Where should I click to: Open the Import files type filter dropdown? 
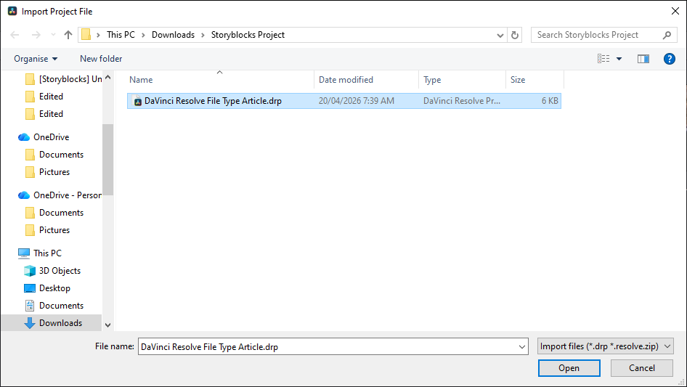tap(606, 346)
